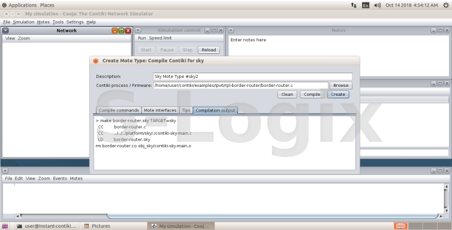Select the Compilation output tab
The width and height of the screenshot is (452, 230).
point(215,110)
